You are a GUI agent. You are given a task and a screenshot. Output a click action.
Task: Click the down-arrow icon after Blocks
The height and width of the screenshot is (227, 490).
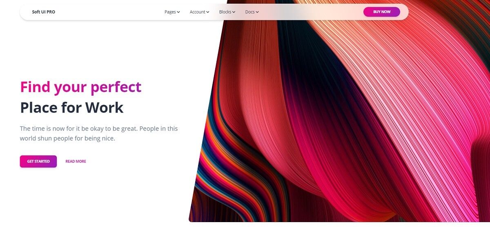(234, 12)
